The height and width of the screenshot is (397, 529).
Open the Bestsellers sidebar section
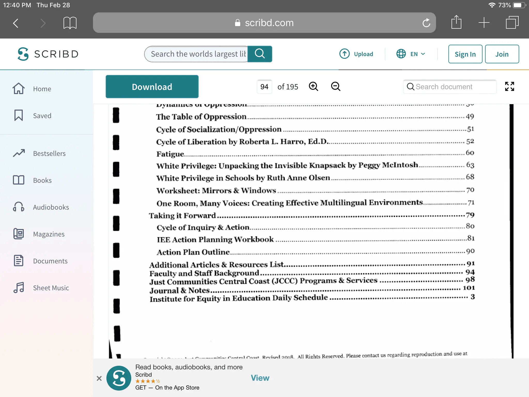pyautogui.click(x=49, y=154)
